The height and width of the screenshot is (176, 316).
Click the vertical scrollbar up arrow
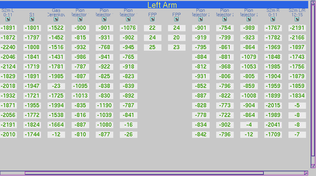pos(313,3)
